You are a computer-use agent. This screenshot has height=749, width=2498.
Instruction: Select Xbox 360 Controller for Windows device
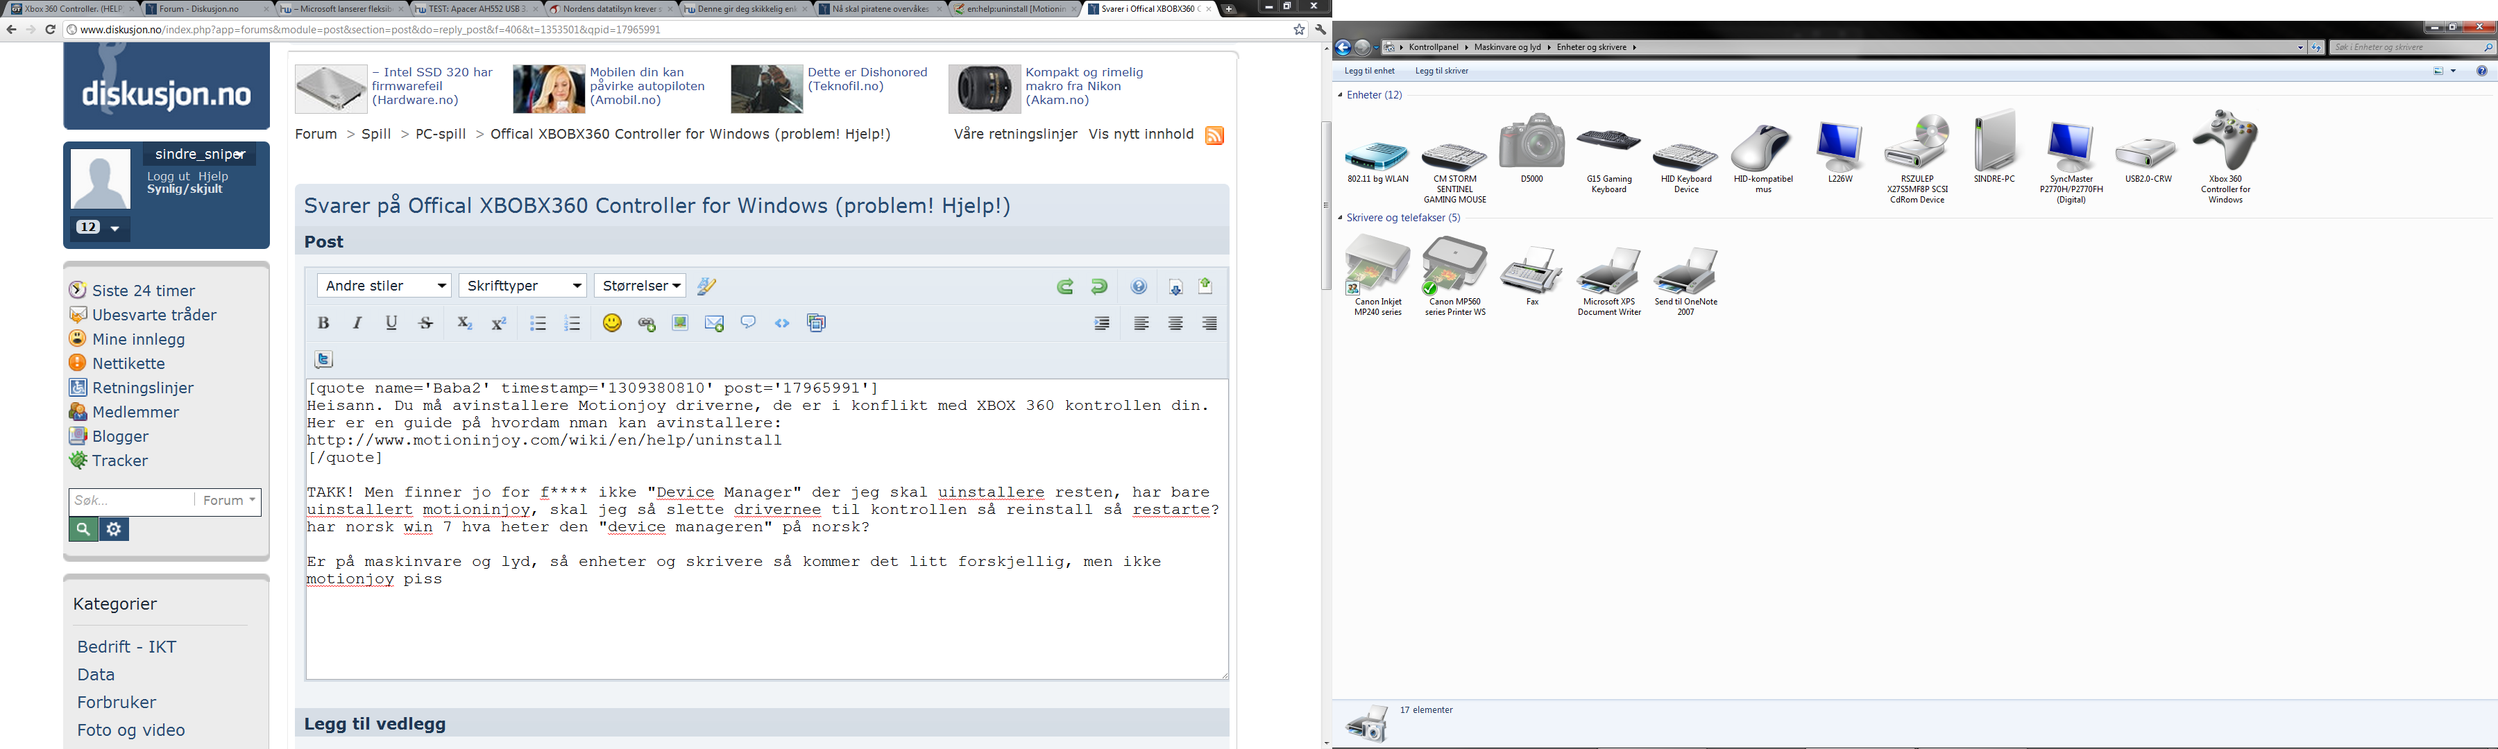(2225, 156)
